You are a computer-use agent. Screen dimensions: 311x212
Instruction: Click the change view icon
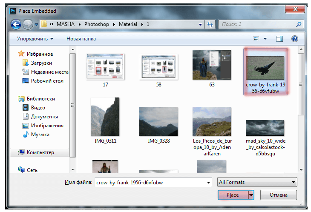pyautogui.click(x=256, y=39)
